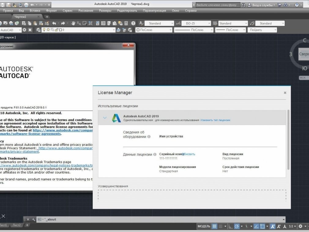Image resolution: width=309 pixels, height=232 pixels.
Task: Click the keyword search input field
Action: [x=218, y=5]
